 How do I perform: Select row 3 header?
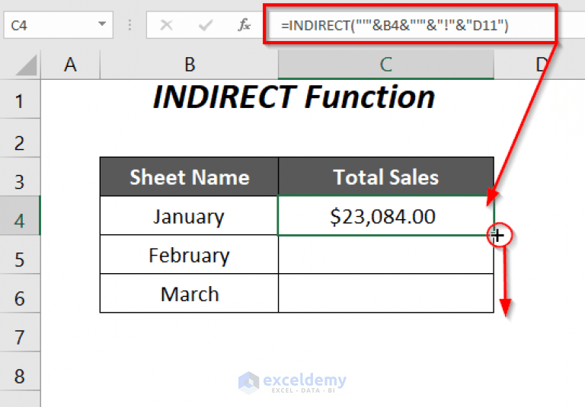(x=20, y=177)
